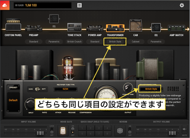Viewport: 190px width, 138px height.
Task: Click the Quick Snap slot 3
Action: point(99,128)
